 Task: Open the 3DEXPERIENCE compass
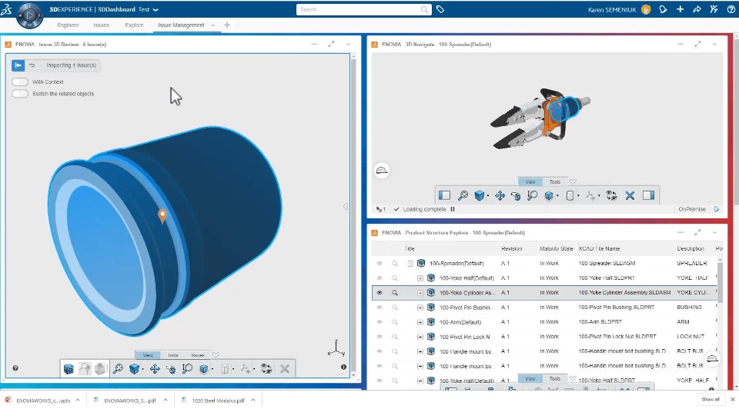[x=29, y=15]
